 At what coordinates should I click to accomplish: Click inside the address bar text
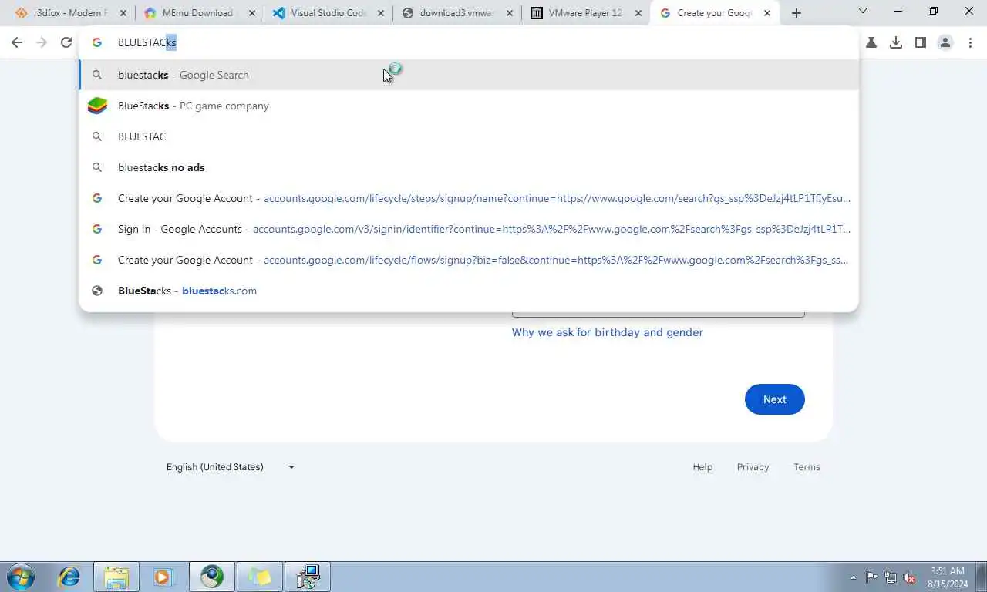click(x=147, y=42)
